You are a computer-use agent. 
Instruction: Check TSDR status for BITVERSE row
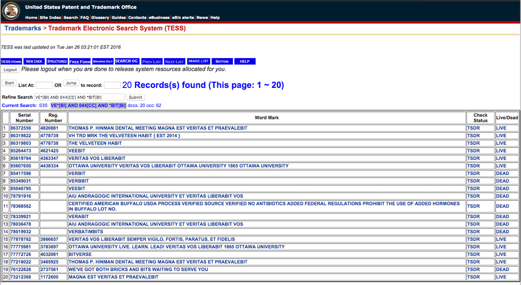[x=473, y=254]
